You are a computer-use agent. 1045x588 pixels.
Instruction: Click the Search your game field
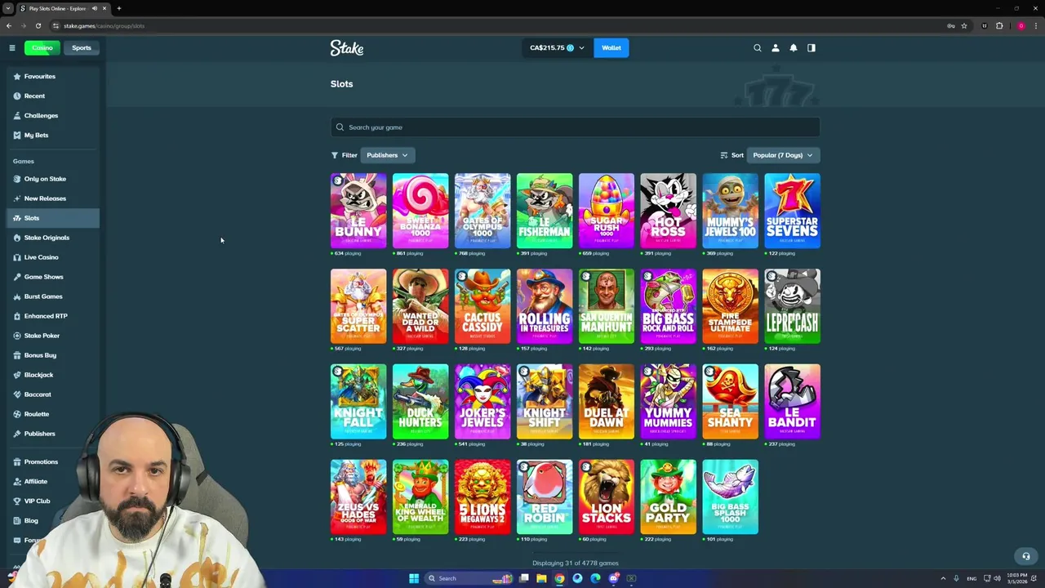576,127
